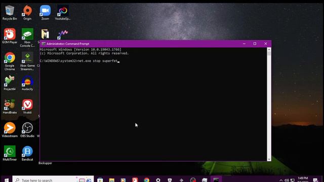
Task: Launch Google Chrome desktop shortcut
Action: pyautogui.click(x=10, y=61)
